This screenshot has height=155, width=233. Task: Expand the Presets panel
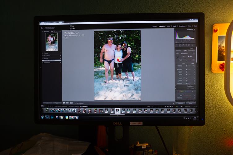(x=43, y=53)
